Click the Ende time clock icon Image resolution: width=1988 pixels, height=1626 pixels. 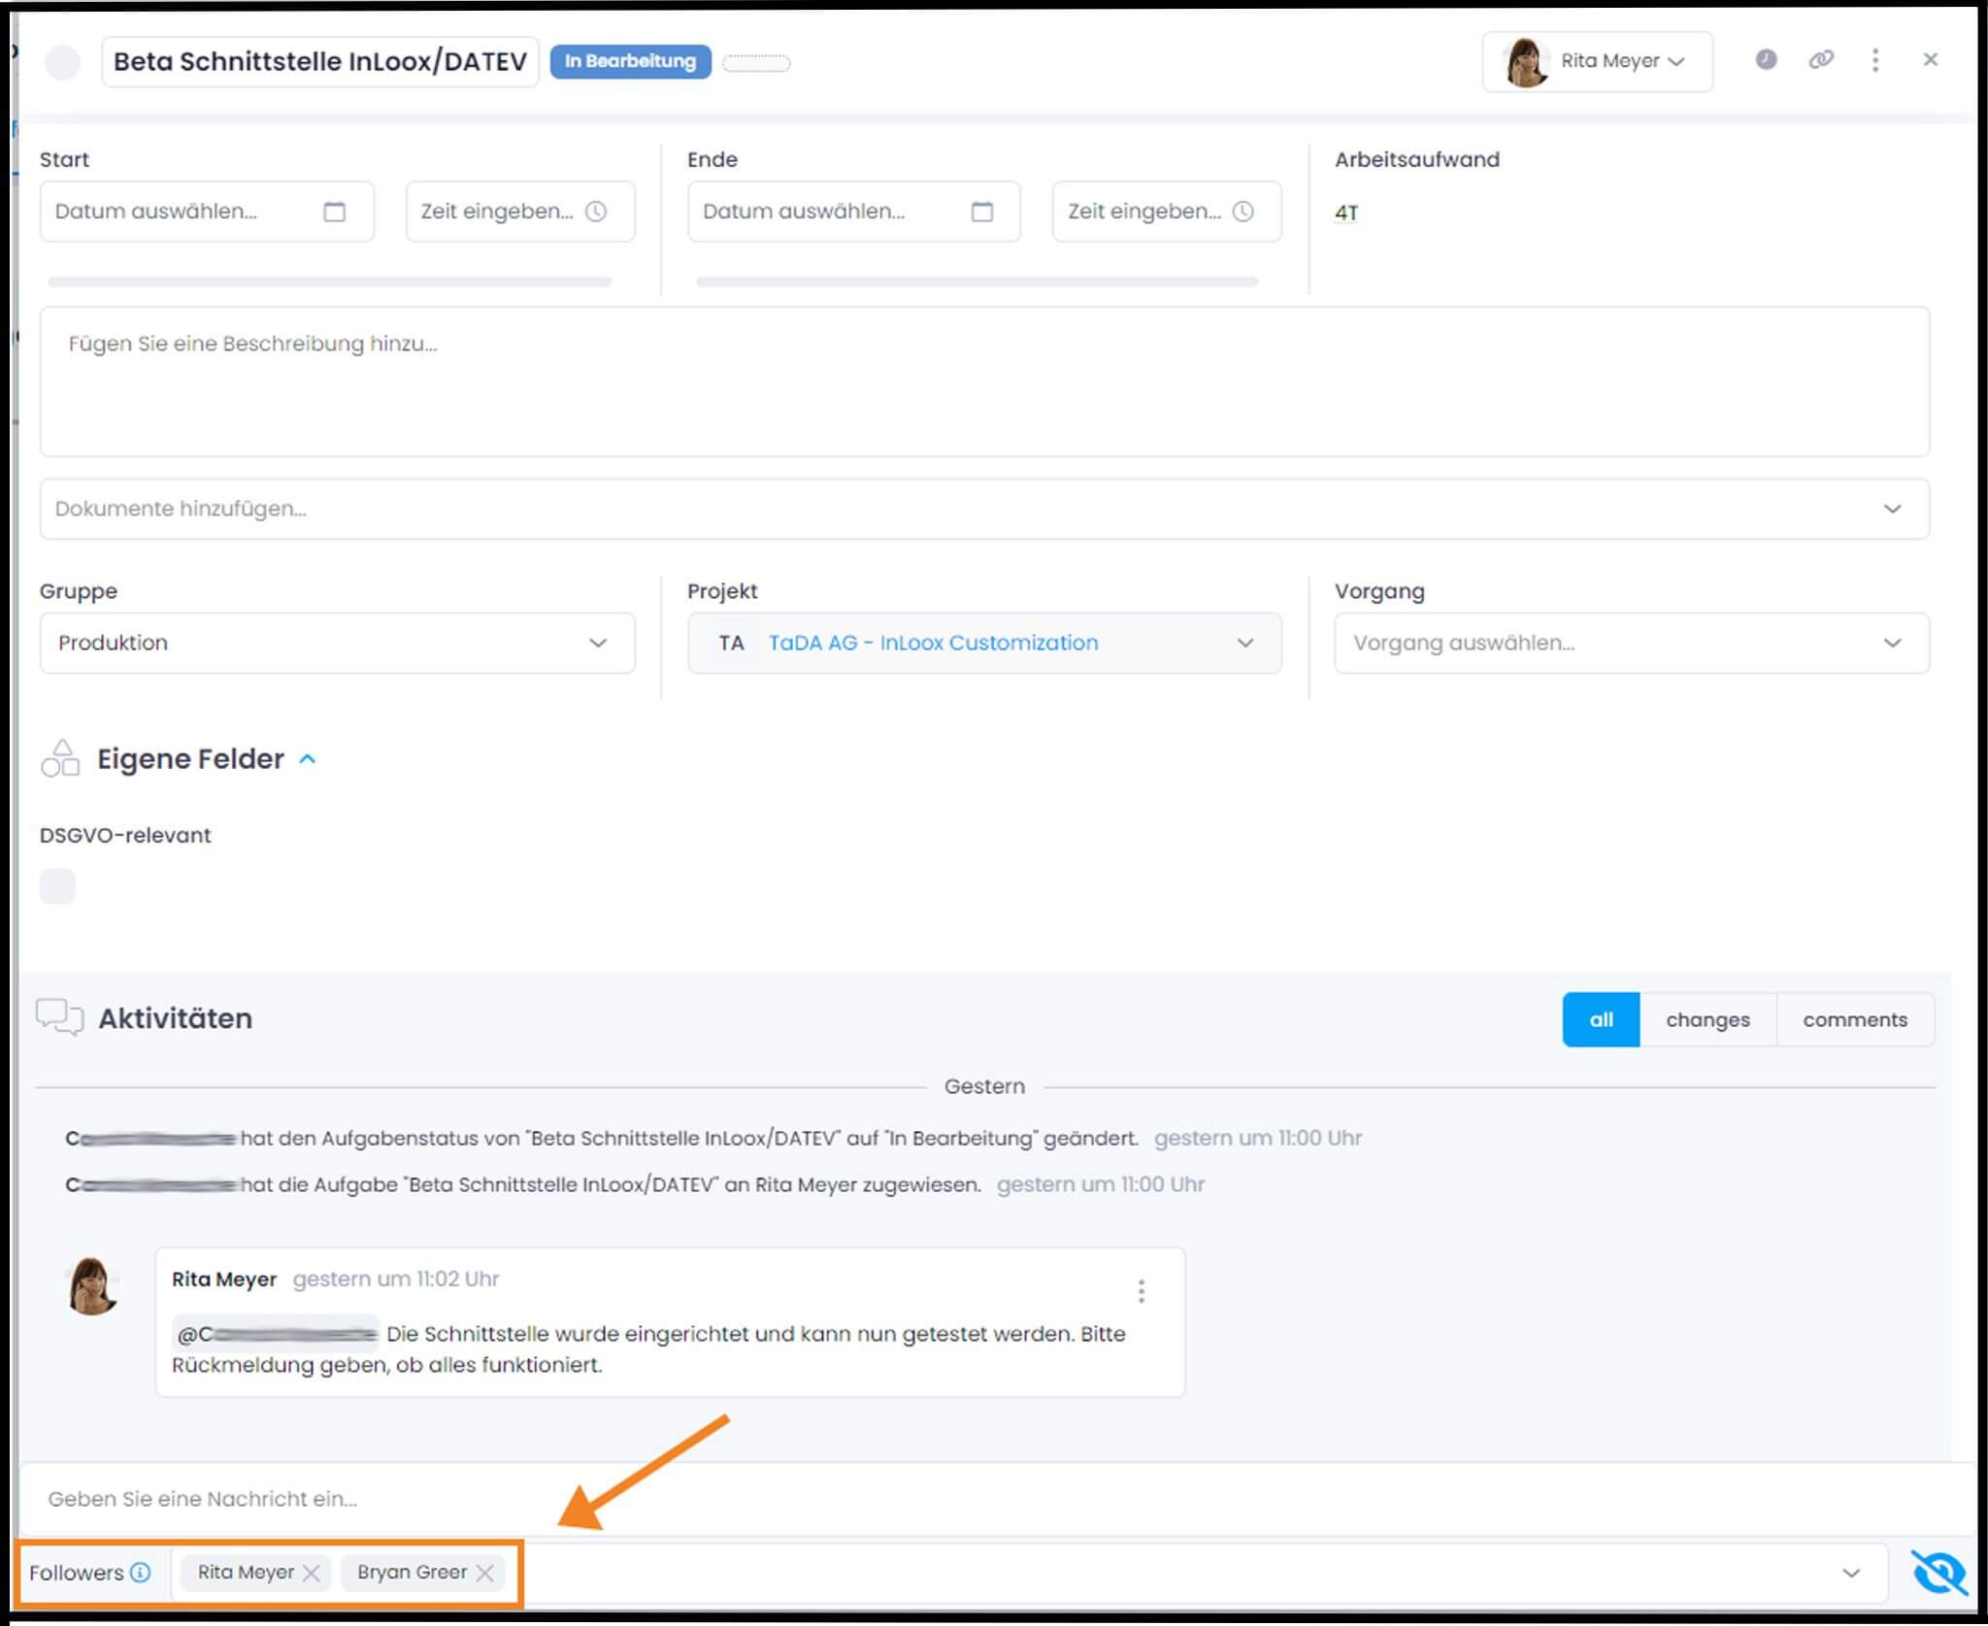point(1243,212)
